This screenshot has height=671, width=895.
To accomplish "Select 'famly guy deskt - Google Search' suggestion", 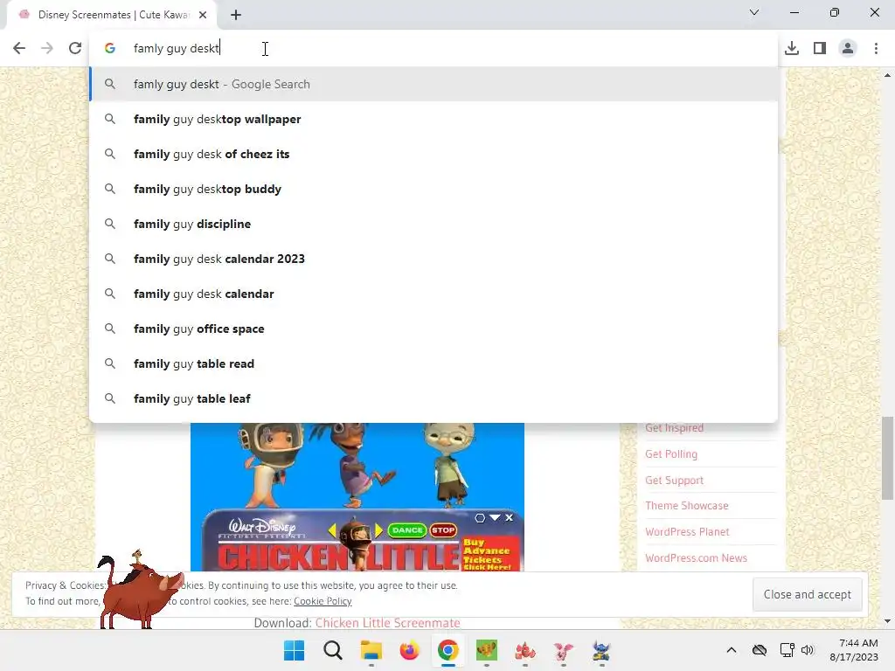I will coord(434,84).
